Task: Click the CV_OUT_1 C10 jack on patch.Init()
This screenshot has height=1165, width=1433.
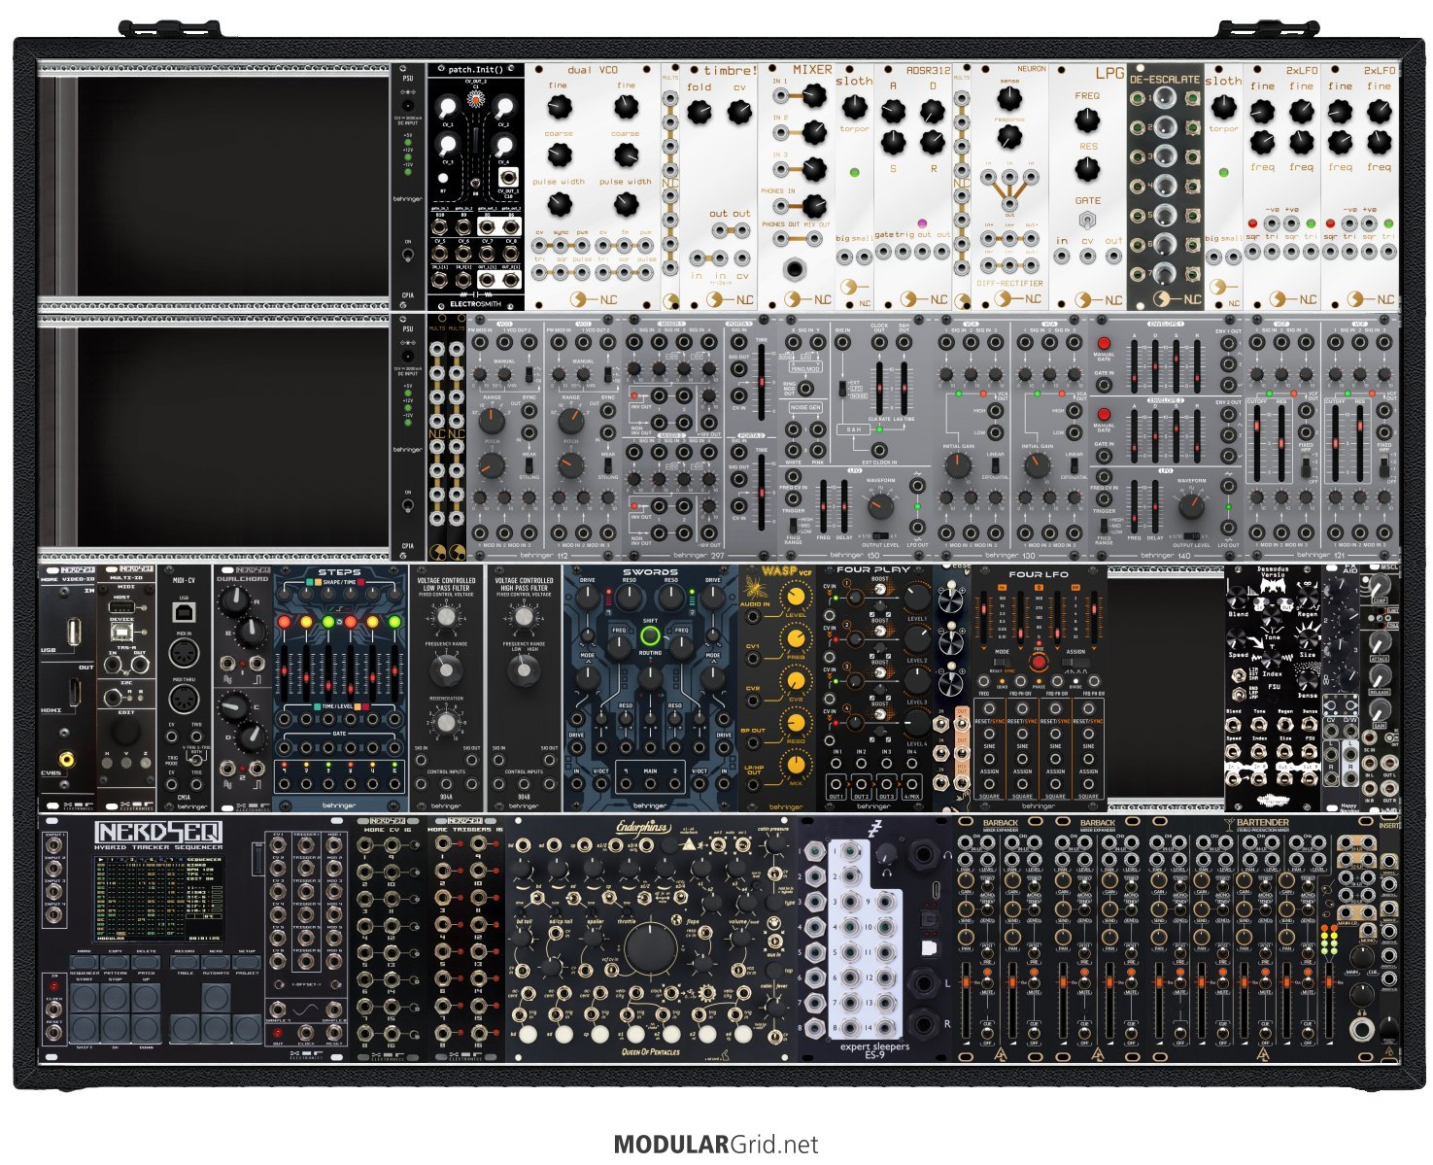Action: (x=507, y=178)
